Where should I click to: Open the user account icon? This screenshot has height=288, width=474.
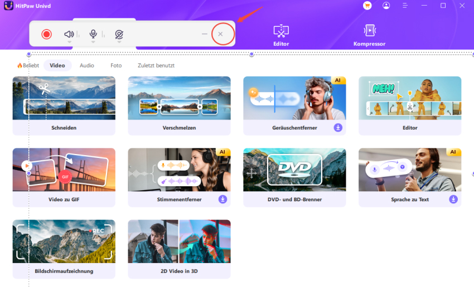[x=386, y=6]
